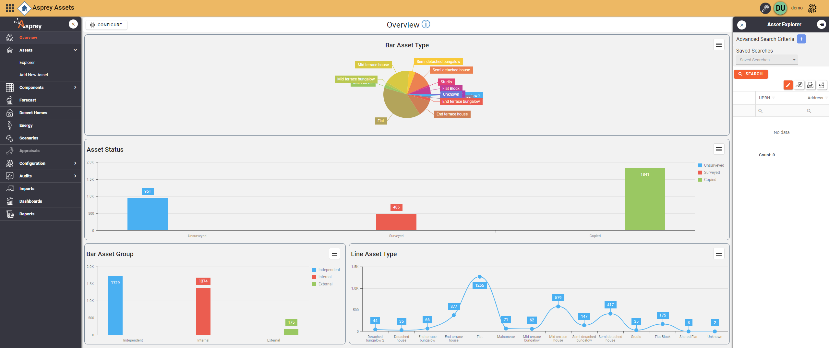The width and height of the screenshot is (829, 348).
Task: Collapse Asset Explorer using the list icon
Action: point(821,25)
